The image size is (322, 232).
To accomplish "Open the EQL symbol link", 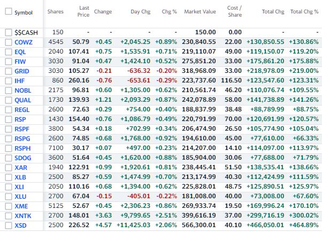I will [x=20, y=51].
